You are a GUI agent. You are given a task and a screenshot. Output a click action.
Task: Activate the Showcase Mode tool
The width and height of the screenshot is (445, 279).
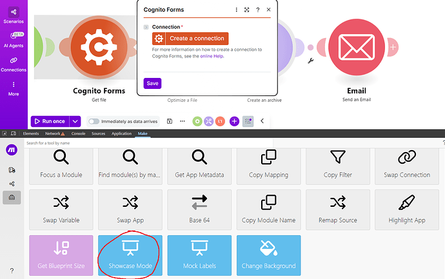(130, 255)
